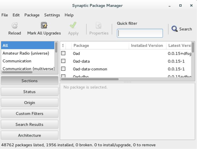Switch to the Origin view
Screen dimensions: 197x149
pos(29,103)
